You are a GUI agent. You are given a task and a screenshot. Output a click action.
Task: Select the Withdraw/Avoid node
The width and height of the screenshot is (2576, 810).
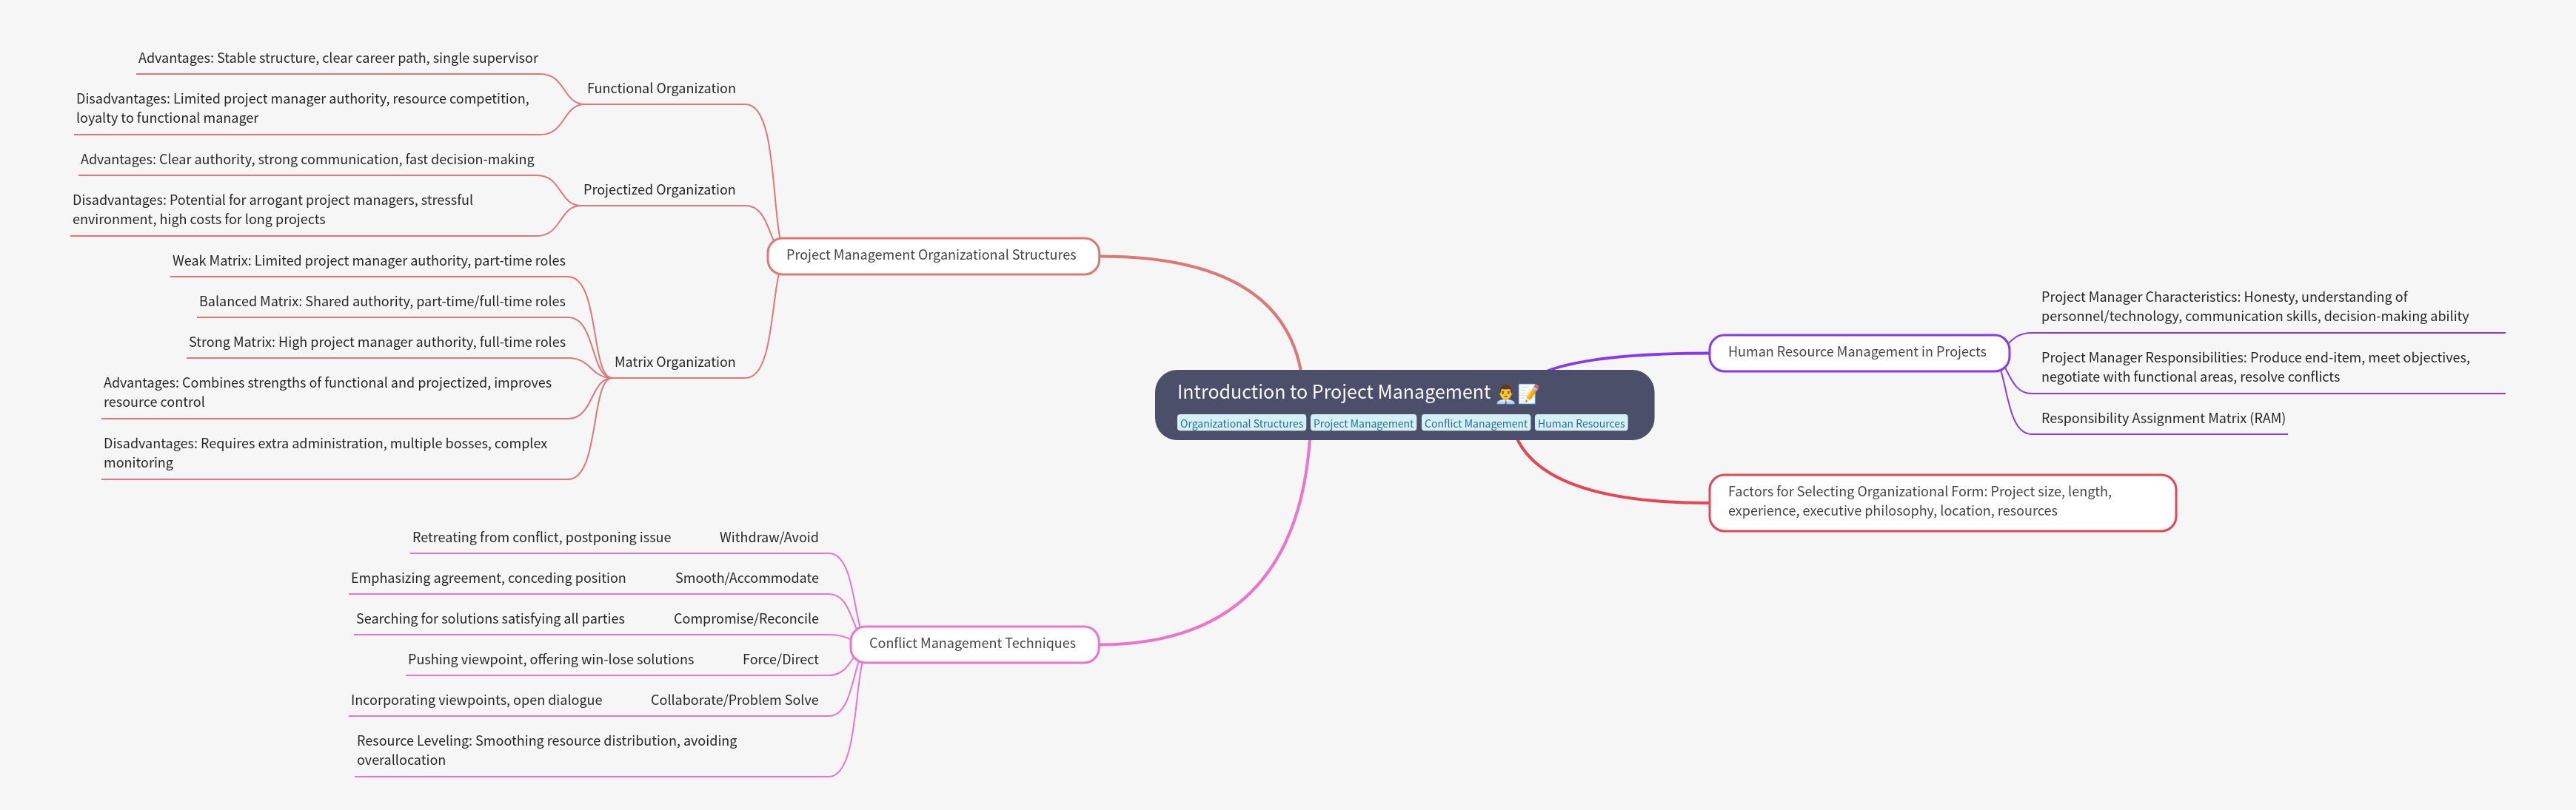click(x=769, y=539)
